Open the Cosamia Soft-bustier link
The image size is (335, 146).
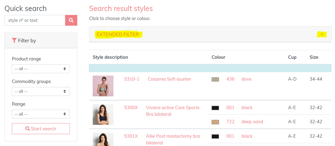pos(169,79)
